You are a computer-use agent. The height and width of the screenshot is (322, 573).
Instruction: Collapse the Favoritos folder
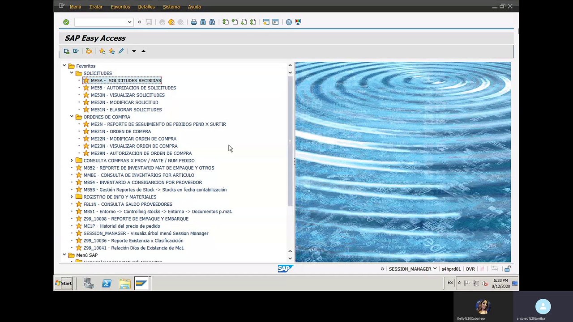pyautogui.click(x=64, y=66)
